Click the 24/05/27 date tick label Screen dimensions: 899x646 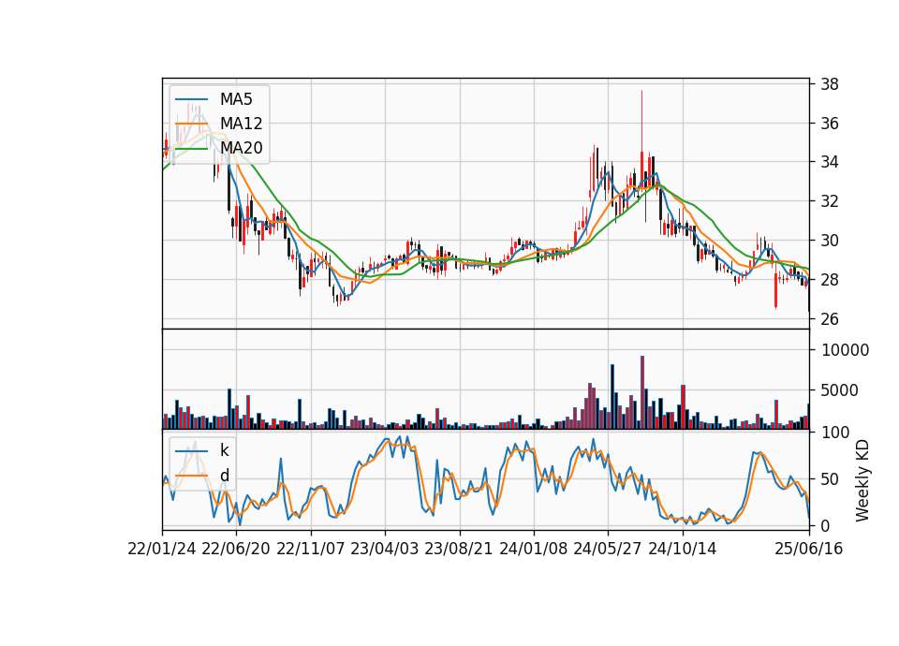click(608, 549)
